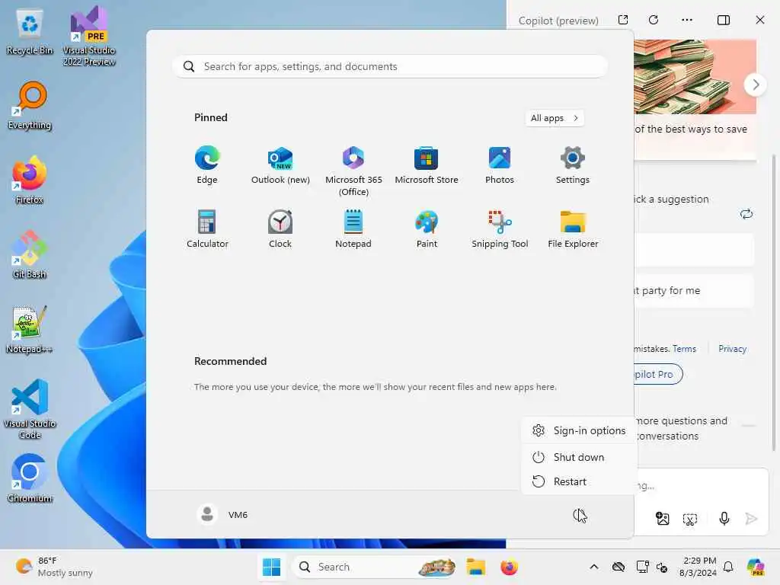This screenshot has width=780, height=585.
Task: Open Microsoft Store pinned app
Action: pyautogui.click(x=427, y=165)
